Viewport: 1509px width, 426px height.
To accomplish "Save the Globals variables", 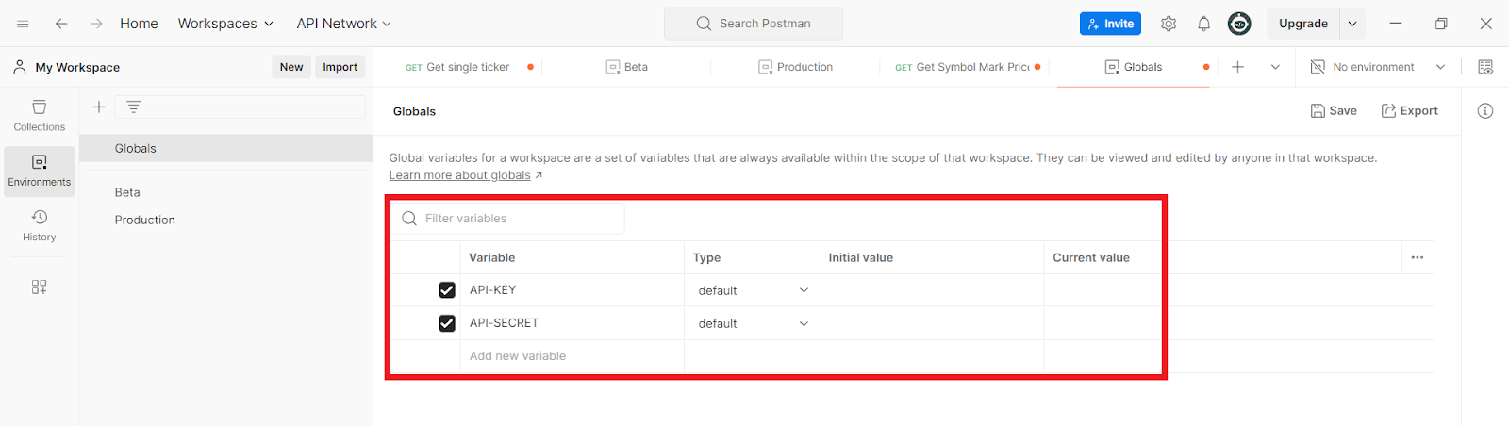I will click(x=1334, y=111).
